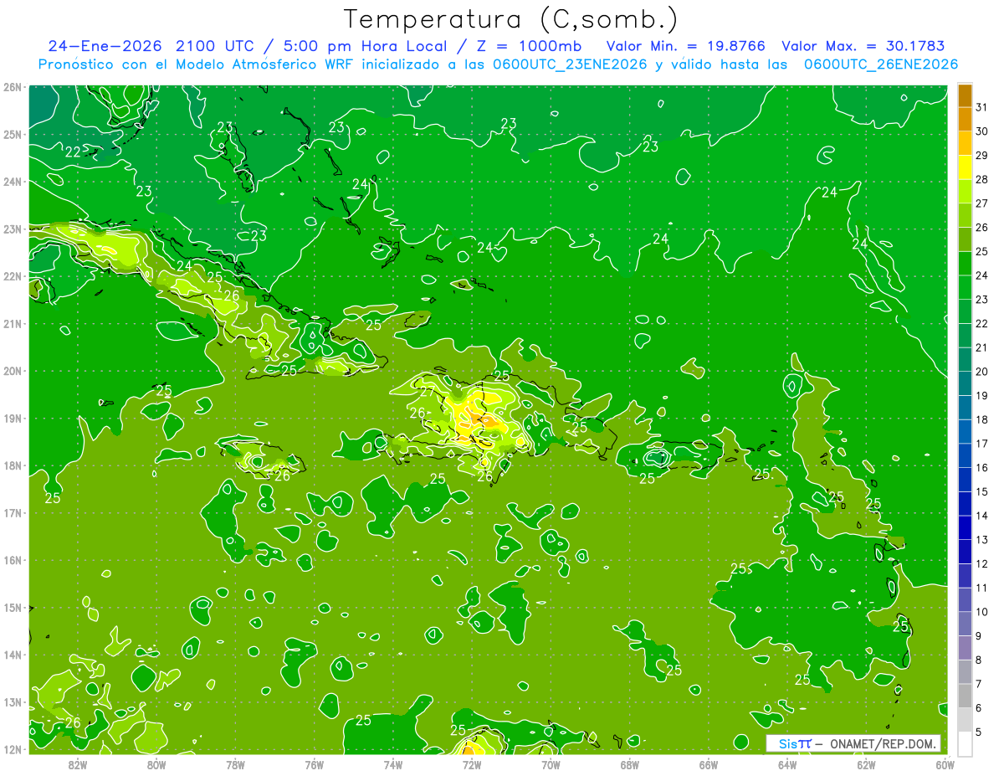The height and width of the screenshot is (776, 1004).
Task: Pick the legend color band above 31
Action: pos(965,95)
